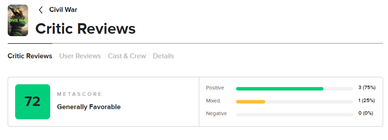Click the back chevron arrow icon
Viewport: 388px width, 140px height.
pos(41,10)
